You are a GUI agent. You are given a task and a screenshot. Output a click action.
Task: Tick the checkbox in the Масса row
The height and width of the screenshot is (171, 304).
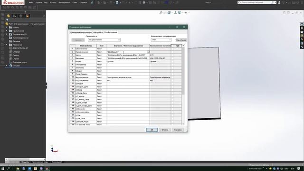pos(172,55)
